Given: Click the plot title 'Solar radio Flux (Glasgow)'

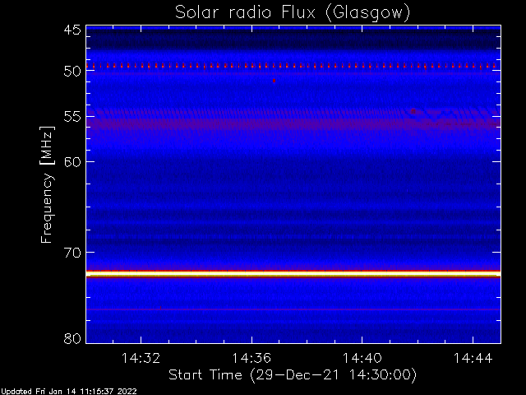Looking at the screenshot, I should click(293, 13).
